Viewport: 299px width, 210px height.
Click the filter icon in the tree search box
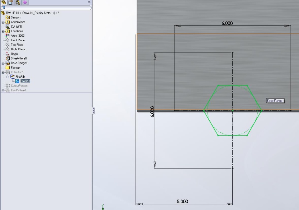pyautogui.click(x=4, y=8)
